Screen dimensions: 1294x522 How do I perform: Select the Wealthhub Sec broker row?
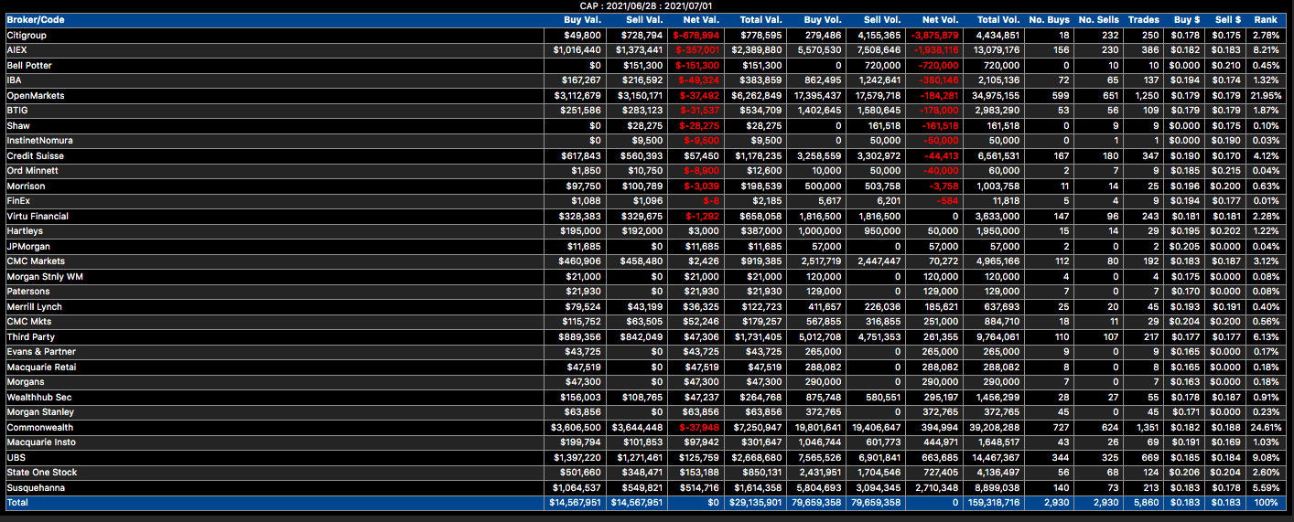point(647,397)
